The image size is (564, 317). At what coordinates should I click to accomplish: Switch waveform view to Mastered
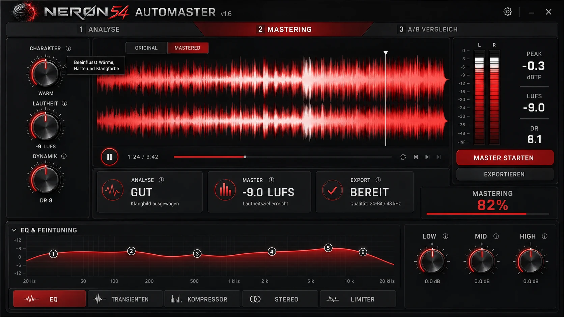[x=188, y=48]
